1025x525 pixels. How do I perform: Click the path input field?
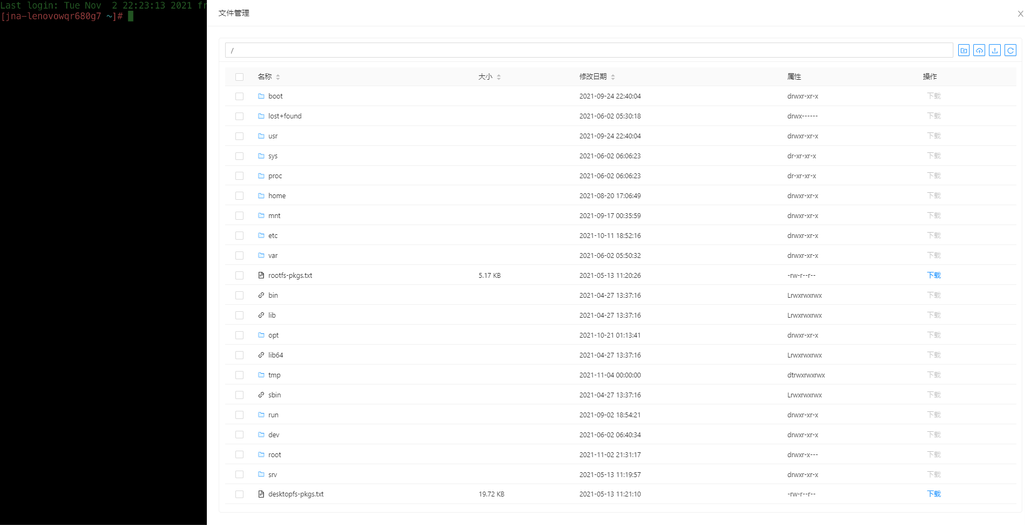[589, 51]
